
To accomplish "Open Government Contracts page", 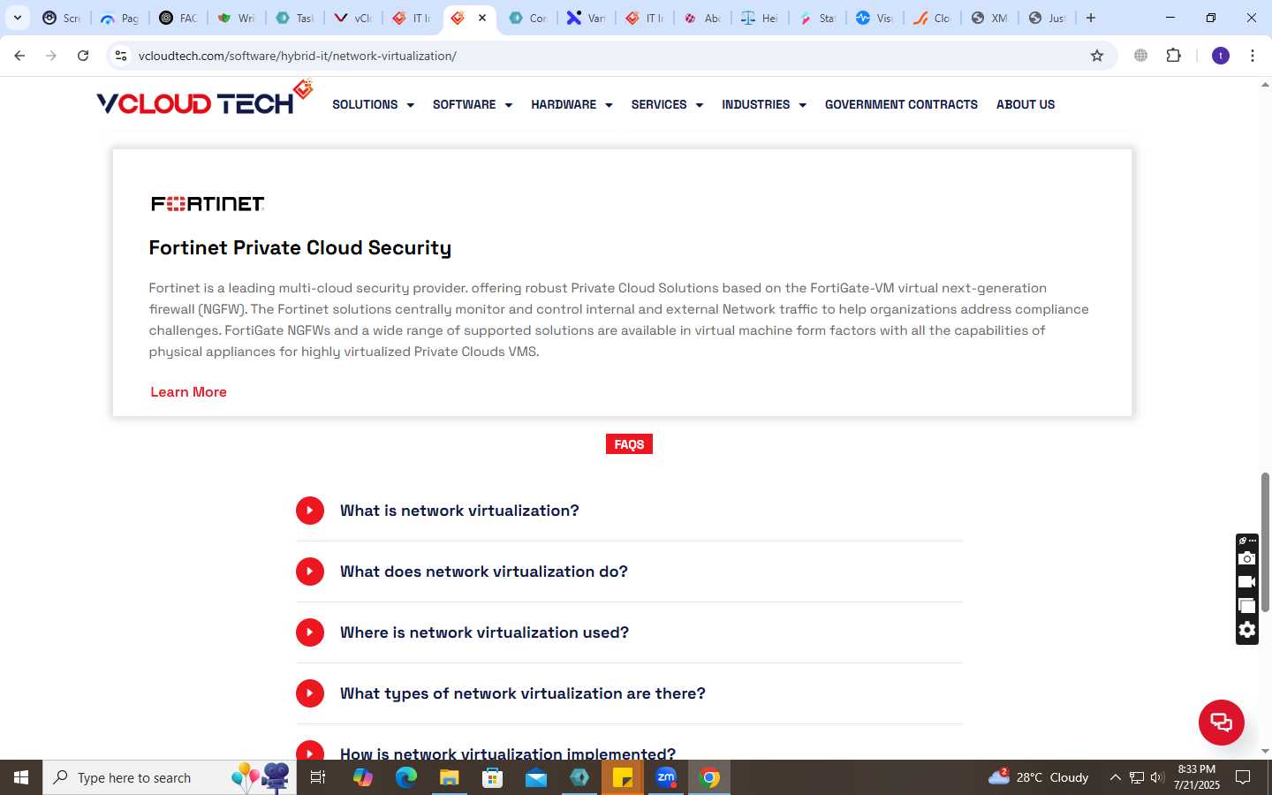I will [901, 104].
